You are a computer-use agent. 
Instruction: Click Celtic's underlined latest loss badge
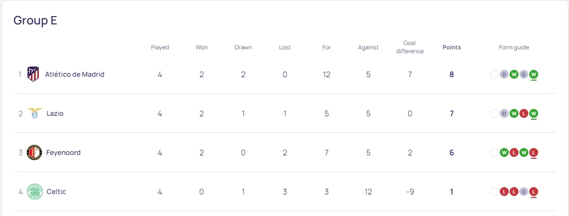(534, 192)
